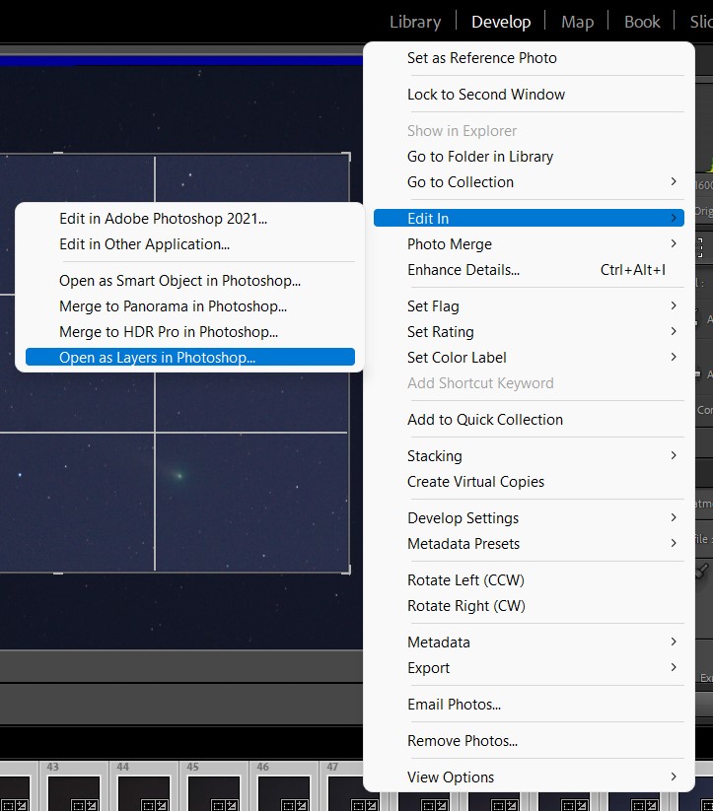This screenshot has height=811, width=713.
Task: Expand the Export submenu
Action: coord(529,668)
